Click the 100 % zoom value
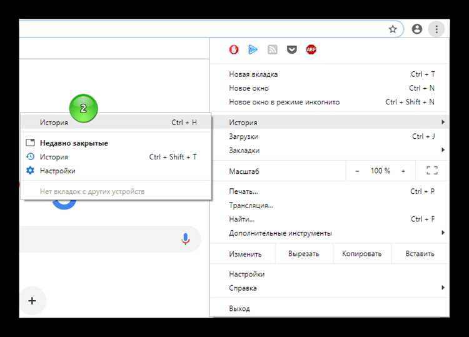469x337 pixels. coord(380,171)
